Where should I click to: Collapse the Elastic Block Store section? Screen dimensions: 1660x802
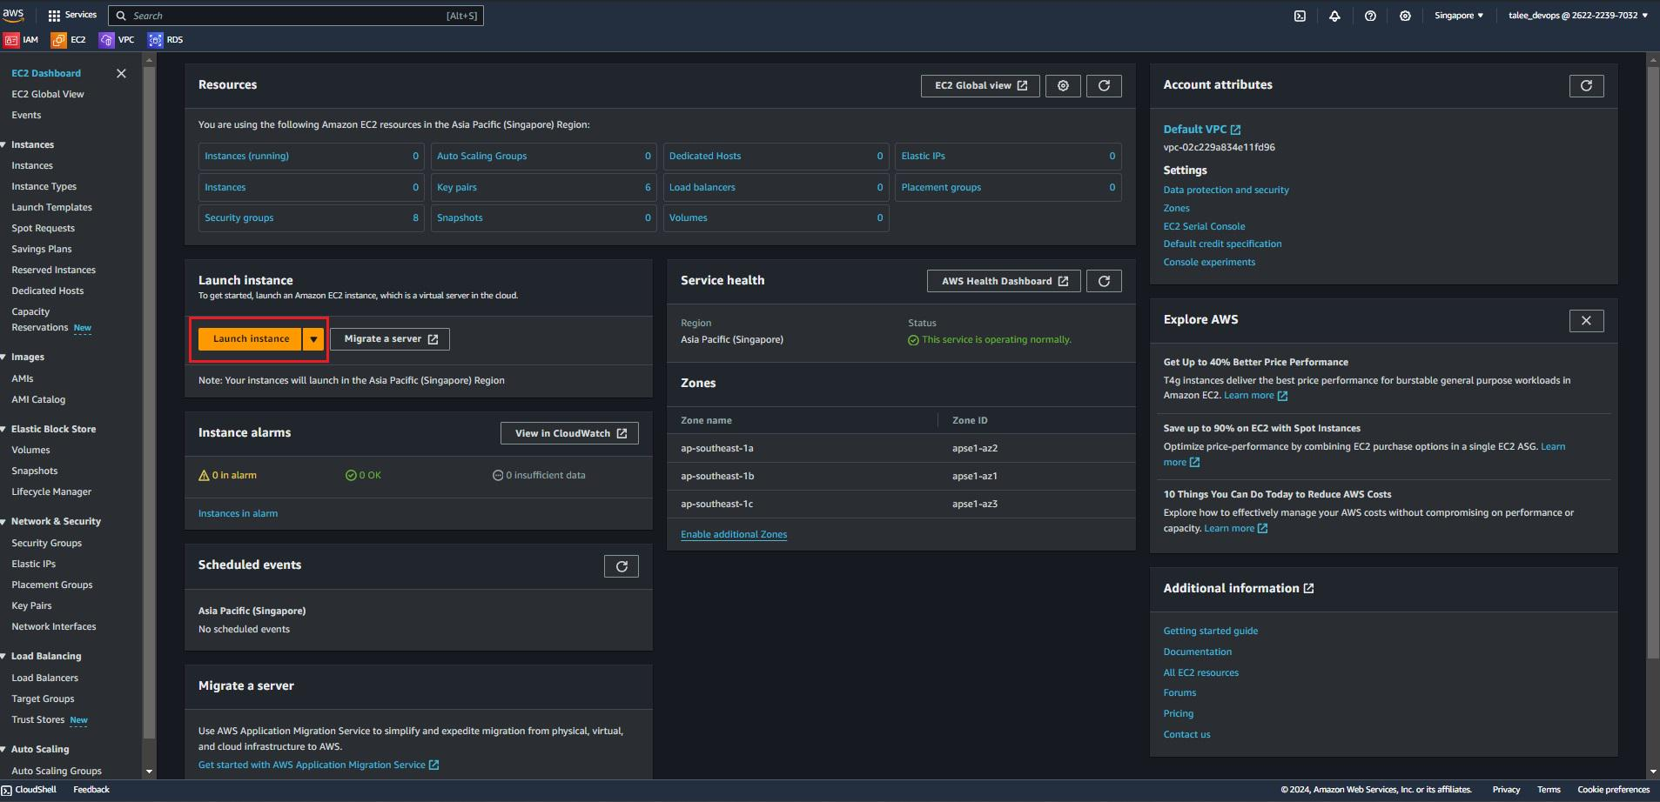tap(4, 430)
